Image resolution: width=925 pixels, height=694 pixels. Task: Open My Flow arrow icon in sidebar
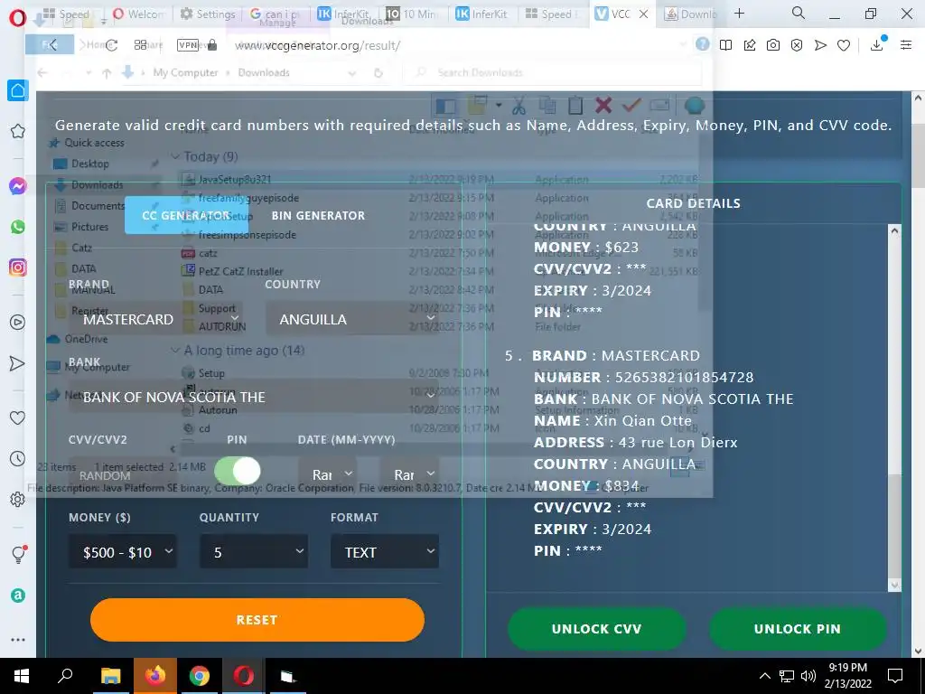[x=18, y=363]
